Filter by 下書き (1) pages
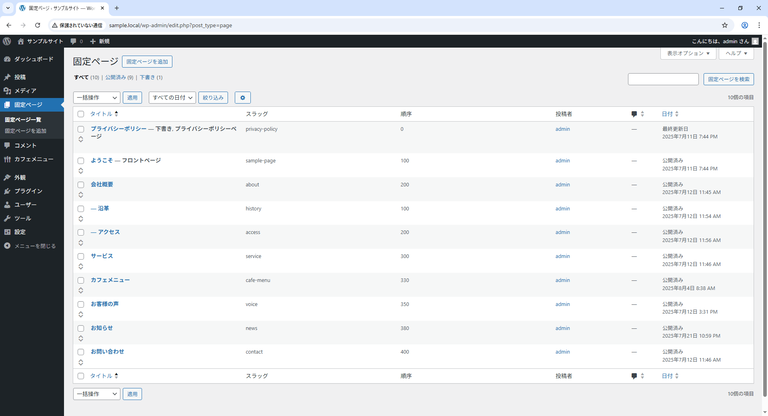Screen dimensions: 768x416 (151, 77)
